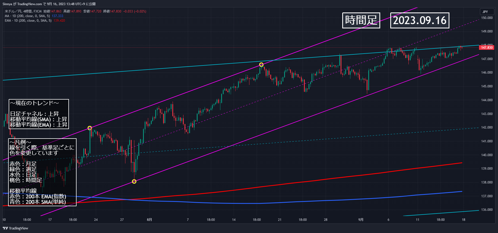
Task: Click the 145.000 price axis label
Action: coord(487,86)
